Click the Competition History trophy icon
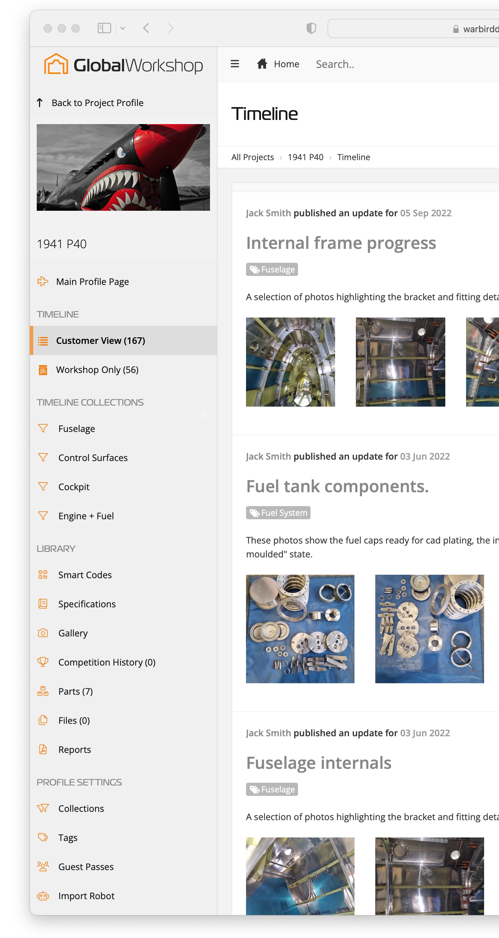The width and height of the screenshot is (499, 938). (43, 662)
